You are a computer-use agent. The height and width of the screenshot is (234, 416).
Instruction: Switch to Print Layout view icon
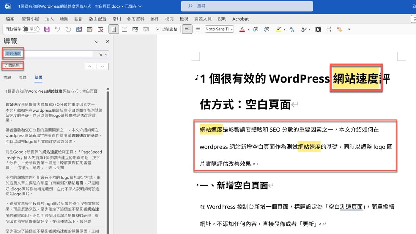click(x=114, y=29)
